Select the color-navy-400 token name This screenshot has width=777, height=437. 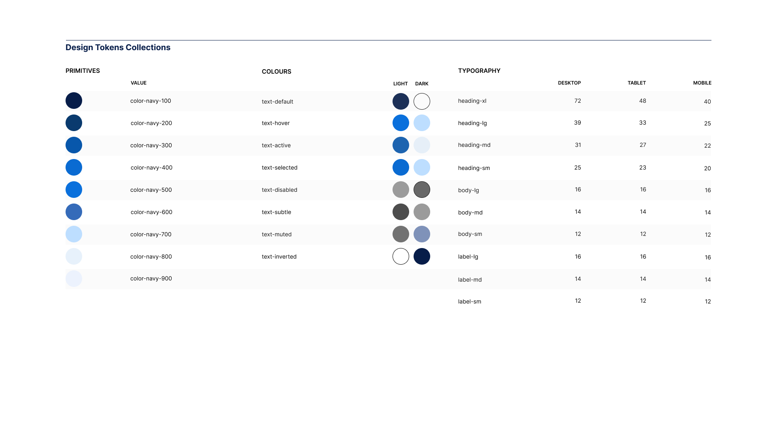tap(151, 167)
